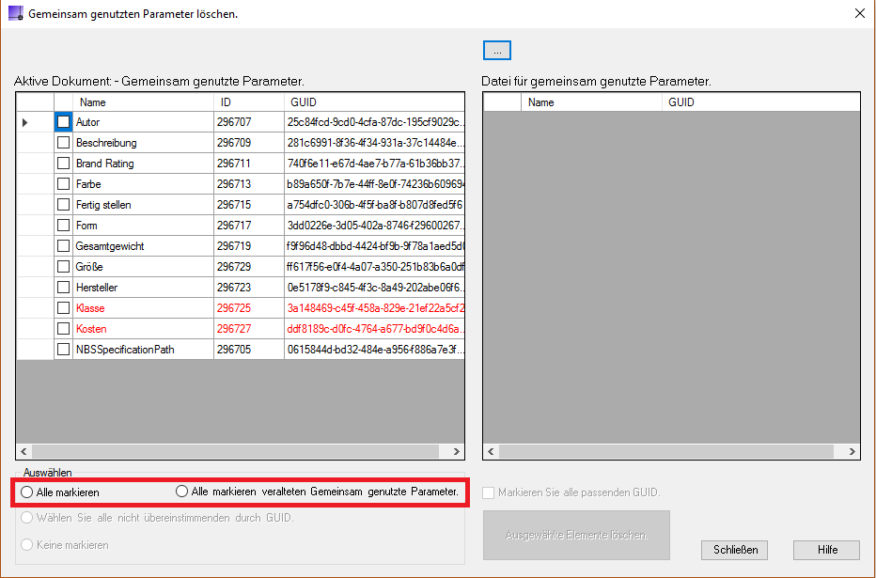
Task: Check the Hersteller row checkbox
Action: click(x=64, y=287)
